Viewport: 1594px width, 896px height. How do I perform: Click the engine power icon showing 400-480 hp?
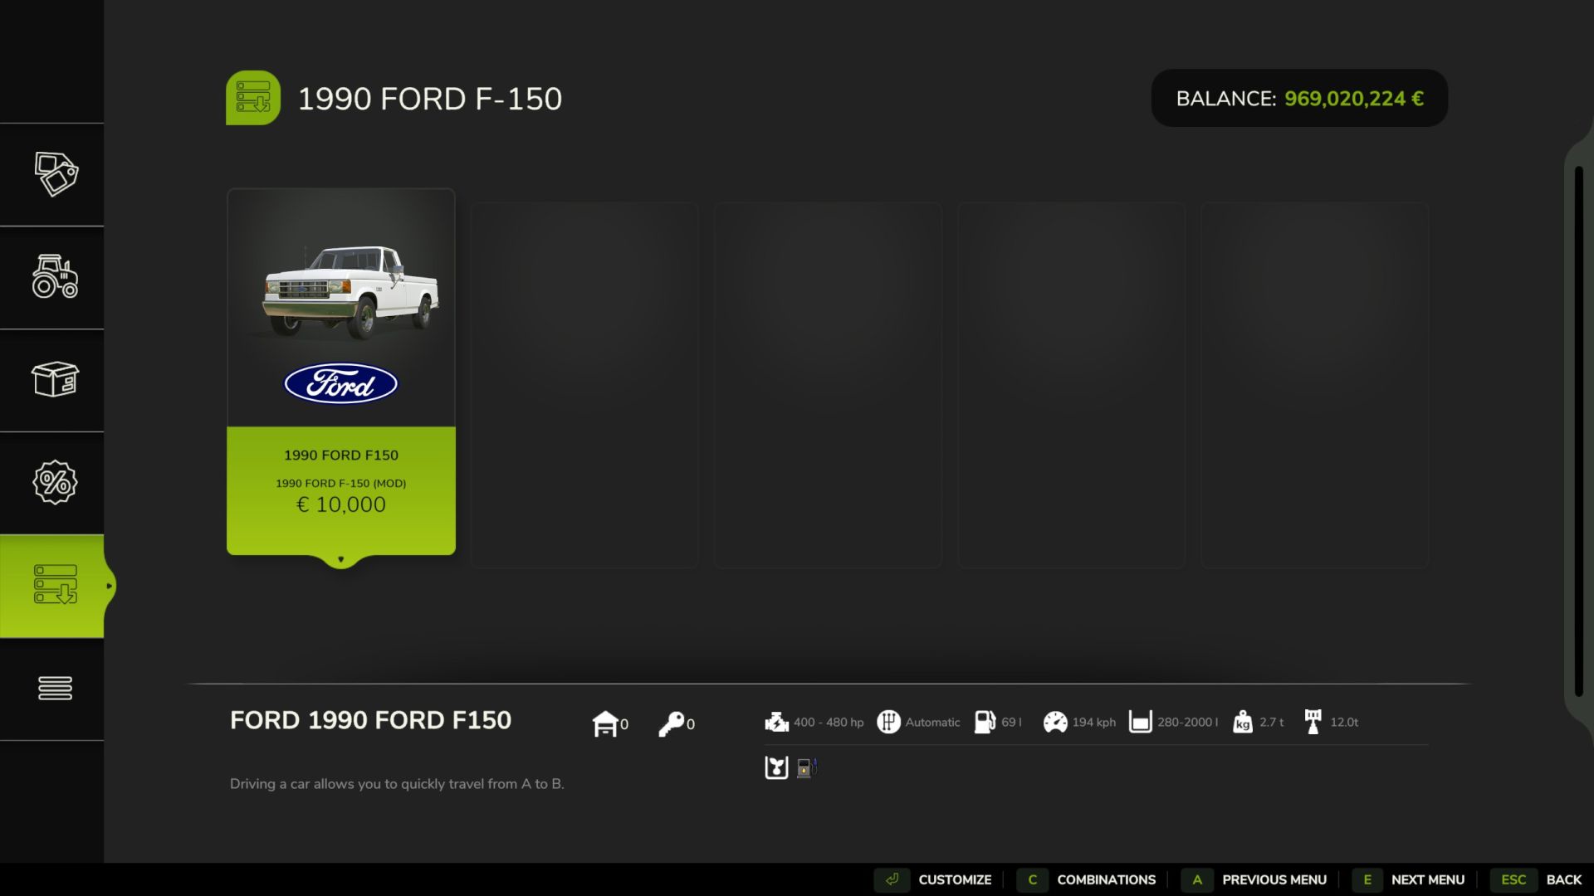coord(777,722)
